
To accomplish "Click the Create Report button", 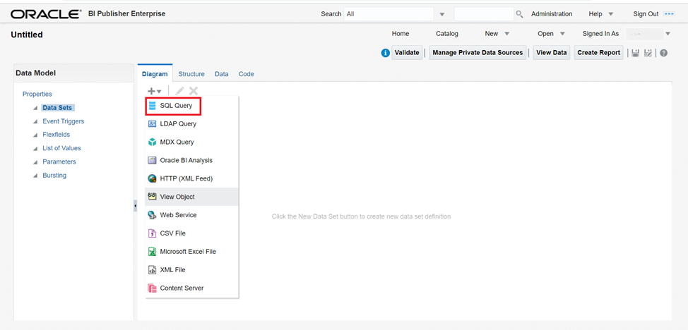I will click(x=598, y=53).
